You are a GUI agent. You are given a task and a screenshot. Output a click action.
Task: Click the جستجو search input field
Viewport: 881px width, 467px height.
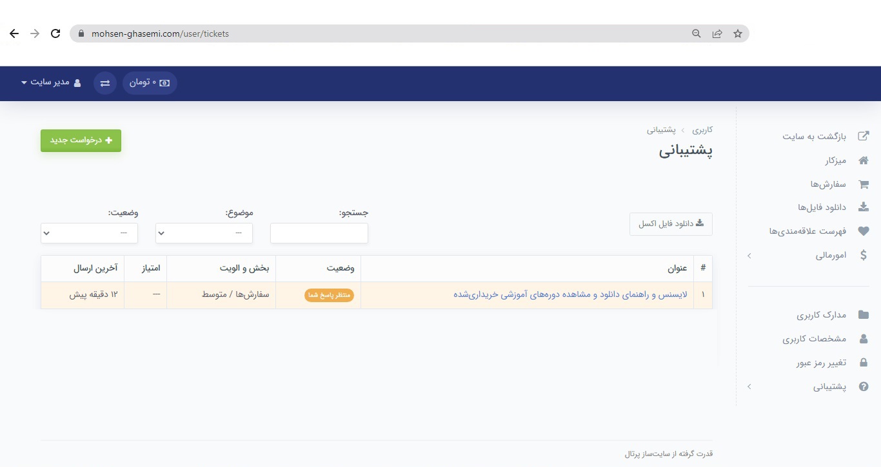tap(319, 233)
